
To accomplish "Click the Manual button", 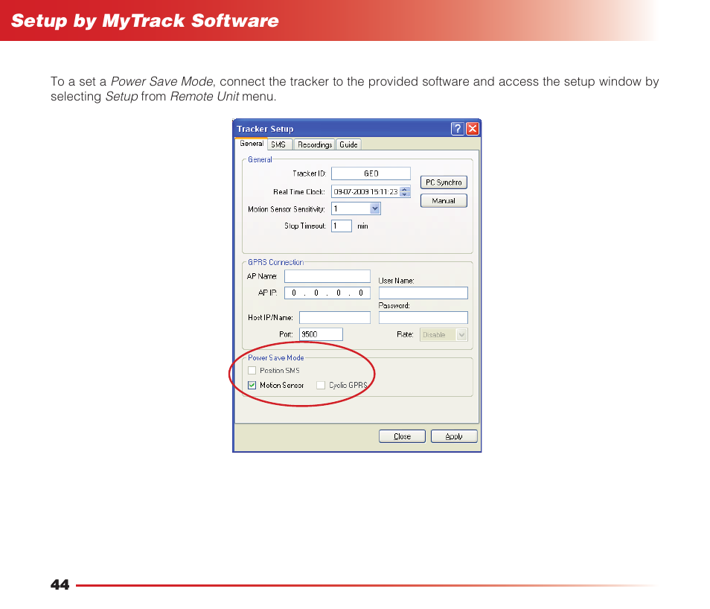I will coord(444,201).
